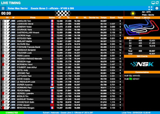Screen dimensions: 160x114
Task: Click the Luxembourg flag for HORNUNG Paul
Action: [x=52, y=88]
